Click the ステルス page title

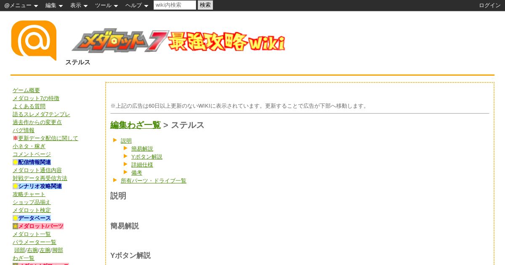click(78, 62)
